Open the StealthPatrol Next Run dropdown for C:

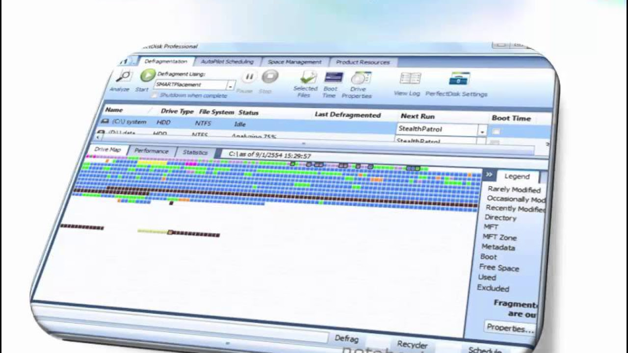point(482,130)
